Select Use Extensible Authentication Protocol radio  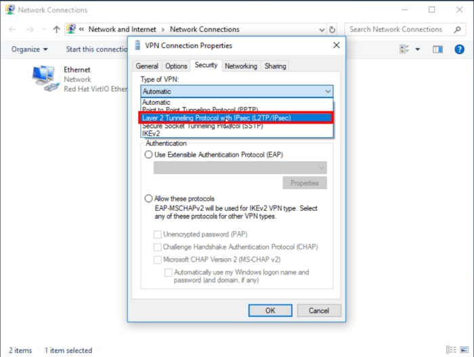(148, 155)
